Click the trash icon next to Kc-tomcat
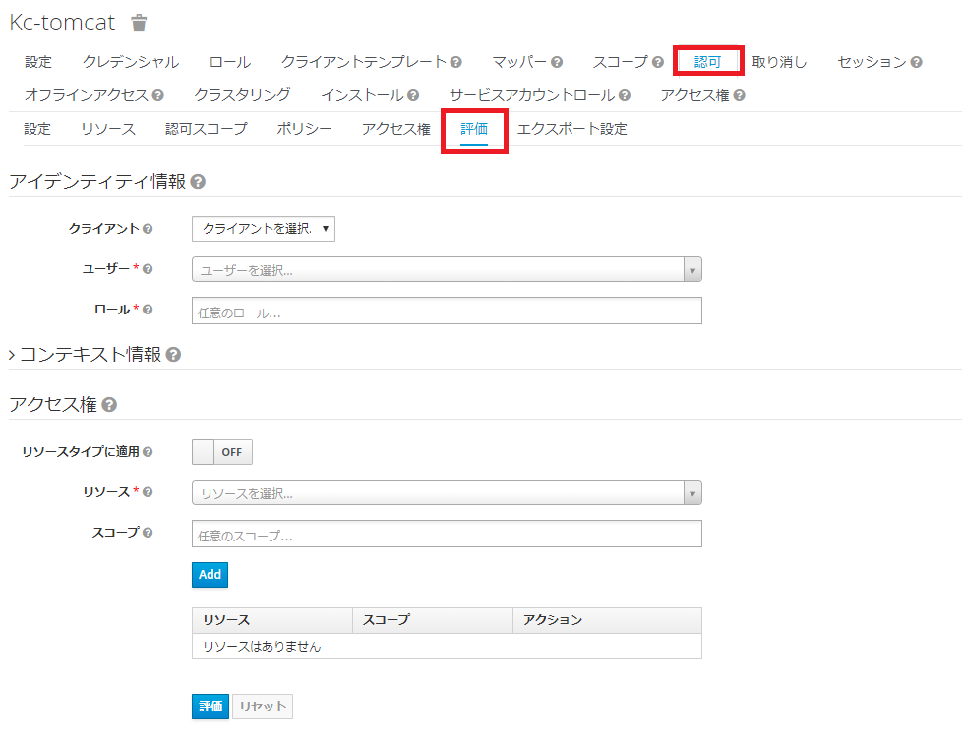The height and width of the screenshot is (739, 962). point(137,22)
